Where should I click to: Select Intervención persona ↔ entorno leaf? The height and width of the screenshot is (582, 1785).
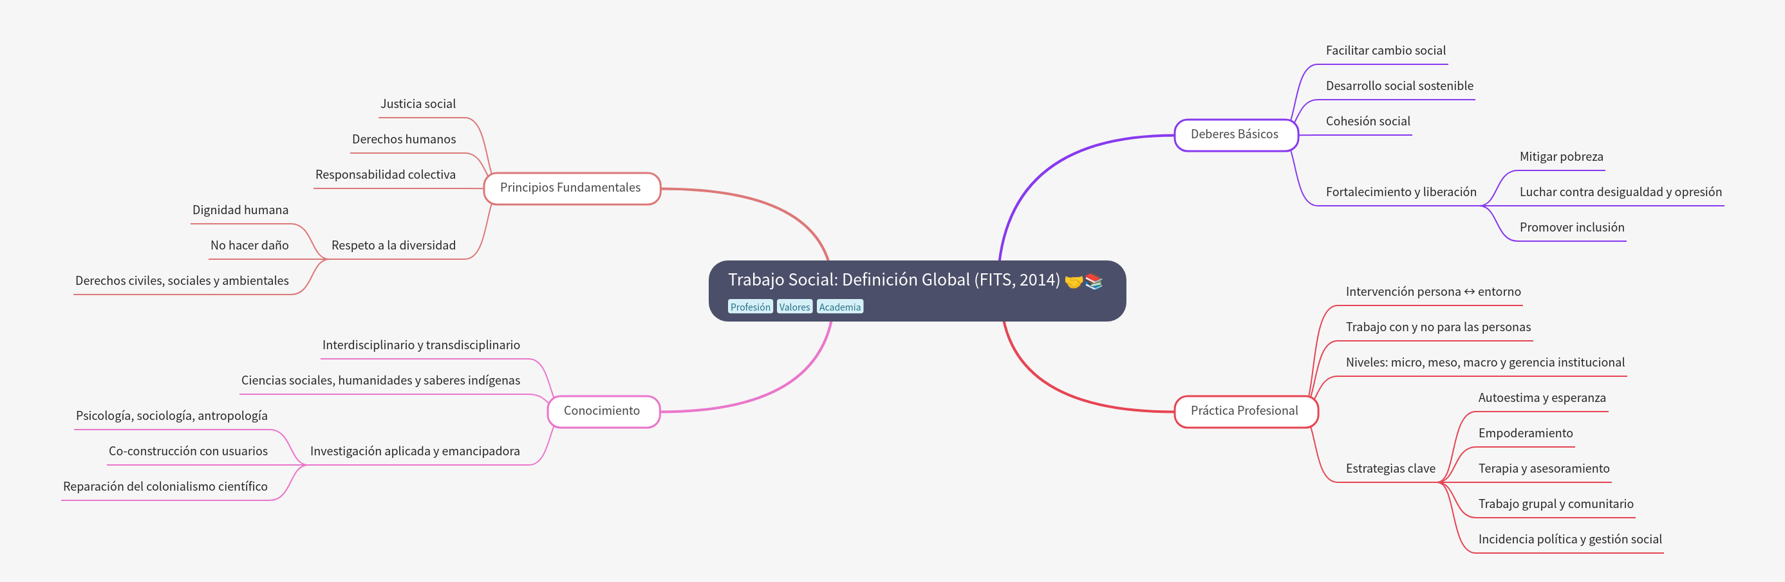1432,292
